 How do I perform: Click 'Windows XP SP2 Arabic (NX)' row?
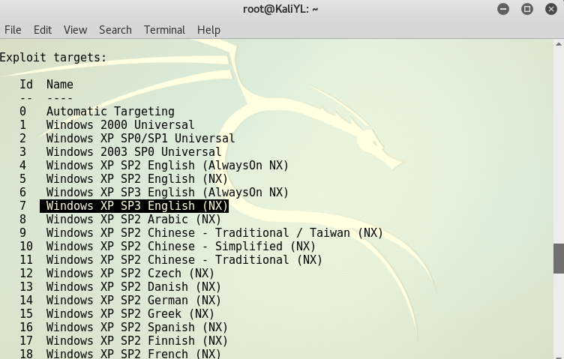click(121, 219)
